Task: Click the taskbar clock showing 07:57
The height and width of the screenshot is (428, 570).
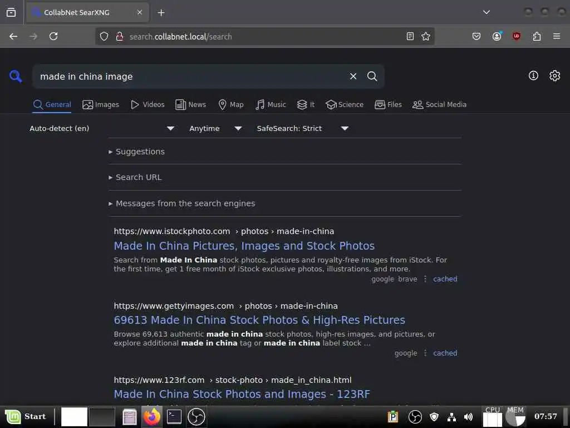Action: pos(546,416)
